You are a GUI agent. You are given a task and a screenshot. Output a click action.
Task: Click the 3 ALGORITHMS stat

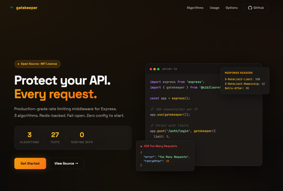(x=29, y=138)
